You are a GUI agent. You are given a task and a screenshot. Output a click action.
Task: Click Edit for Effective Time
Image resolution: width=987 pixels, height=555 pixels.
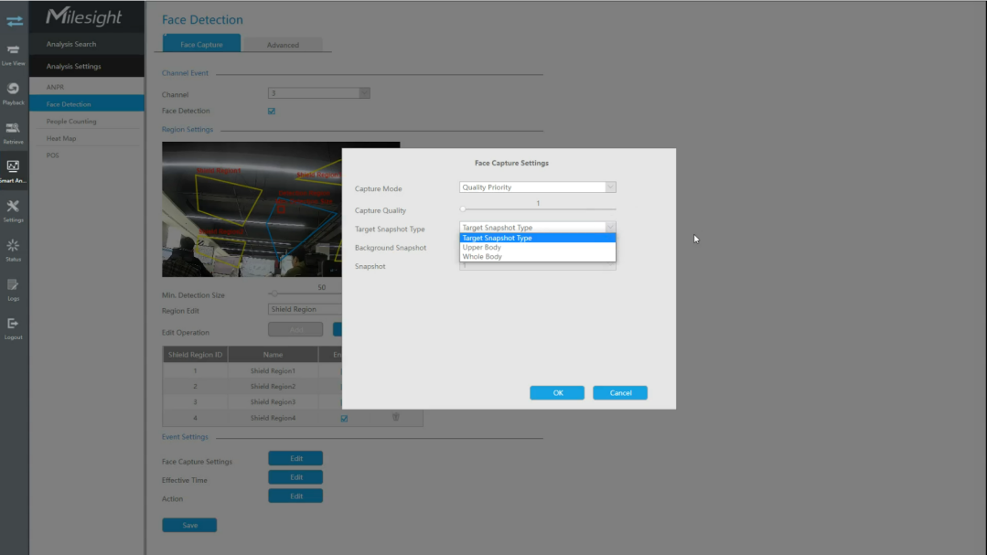tap(295, 477)
